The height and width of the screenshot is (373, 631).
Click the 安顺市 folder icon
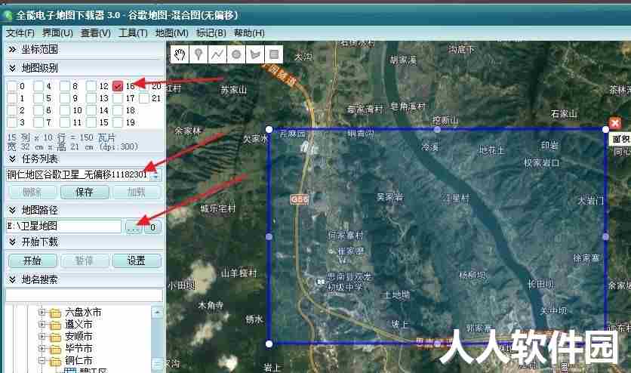tap(55, 337)
